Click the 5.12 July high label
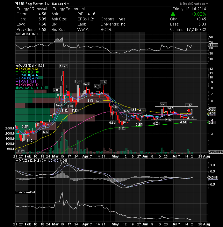Viewport: 223px width, 227px height. click(189, 105)
